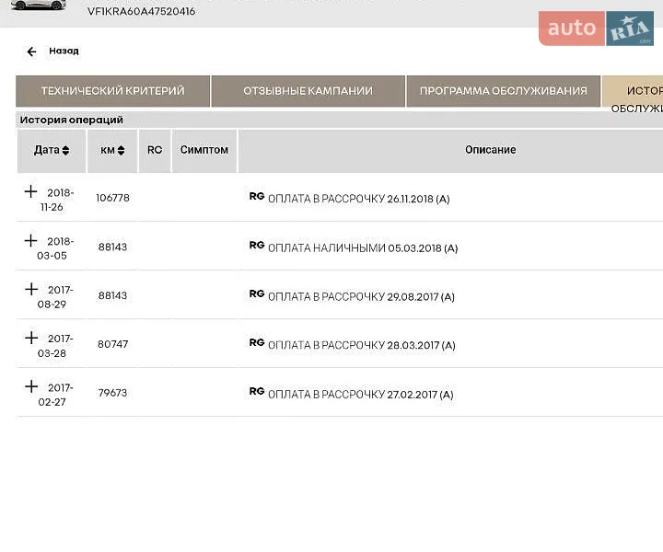Switch to ОТЗЫВНЫЕ КАМПАНИИ tab
This screenshot has height=552, width=663.
coord(308,91)
